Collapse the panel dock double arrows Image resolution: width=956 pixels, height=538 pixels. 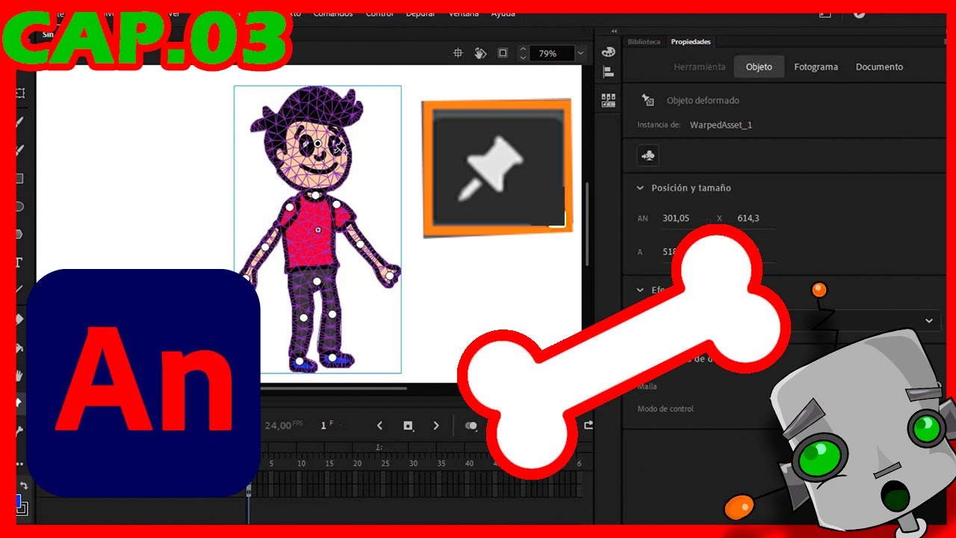pyautogui.click(x=614, y=31)
